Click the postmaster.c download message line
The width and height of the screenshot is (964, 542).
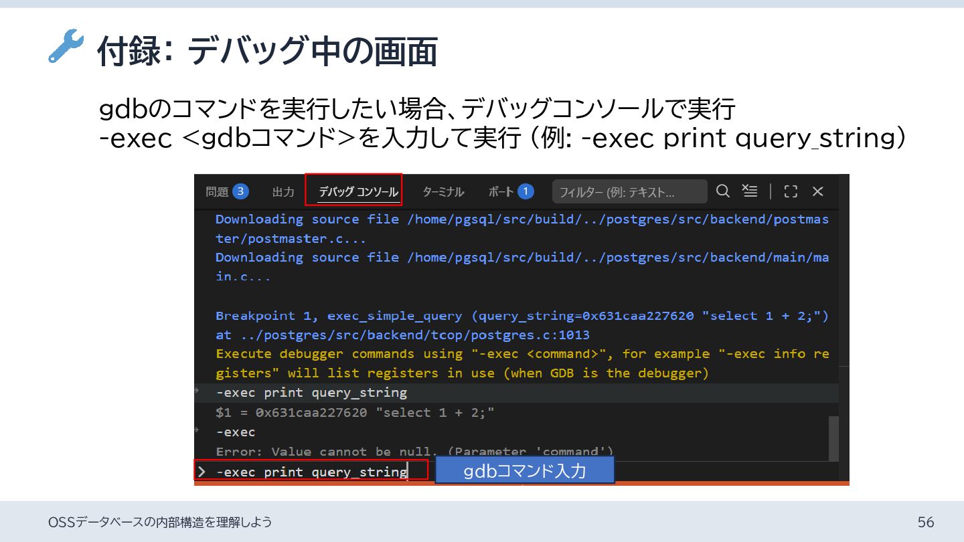coord(522,229)
